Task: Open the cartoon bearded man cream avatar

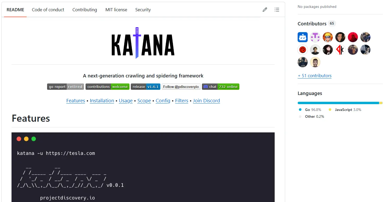Action: point(315,62)
